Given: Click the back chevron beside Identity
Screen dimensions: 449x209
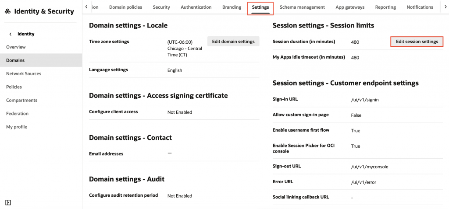Looking at the screenshot, I should (11, 34).
